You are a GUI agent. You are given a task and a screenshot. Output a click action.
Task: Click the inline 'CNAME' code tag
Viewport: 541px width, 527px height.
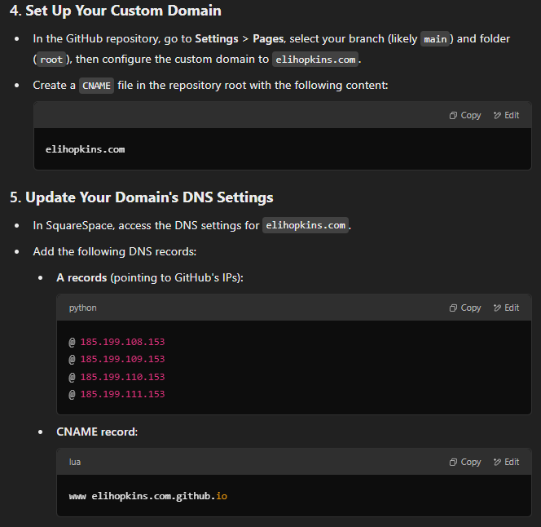point(96,86)
